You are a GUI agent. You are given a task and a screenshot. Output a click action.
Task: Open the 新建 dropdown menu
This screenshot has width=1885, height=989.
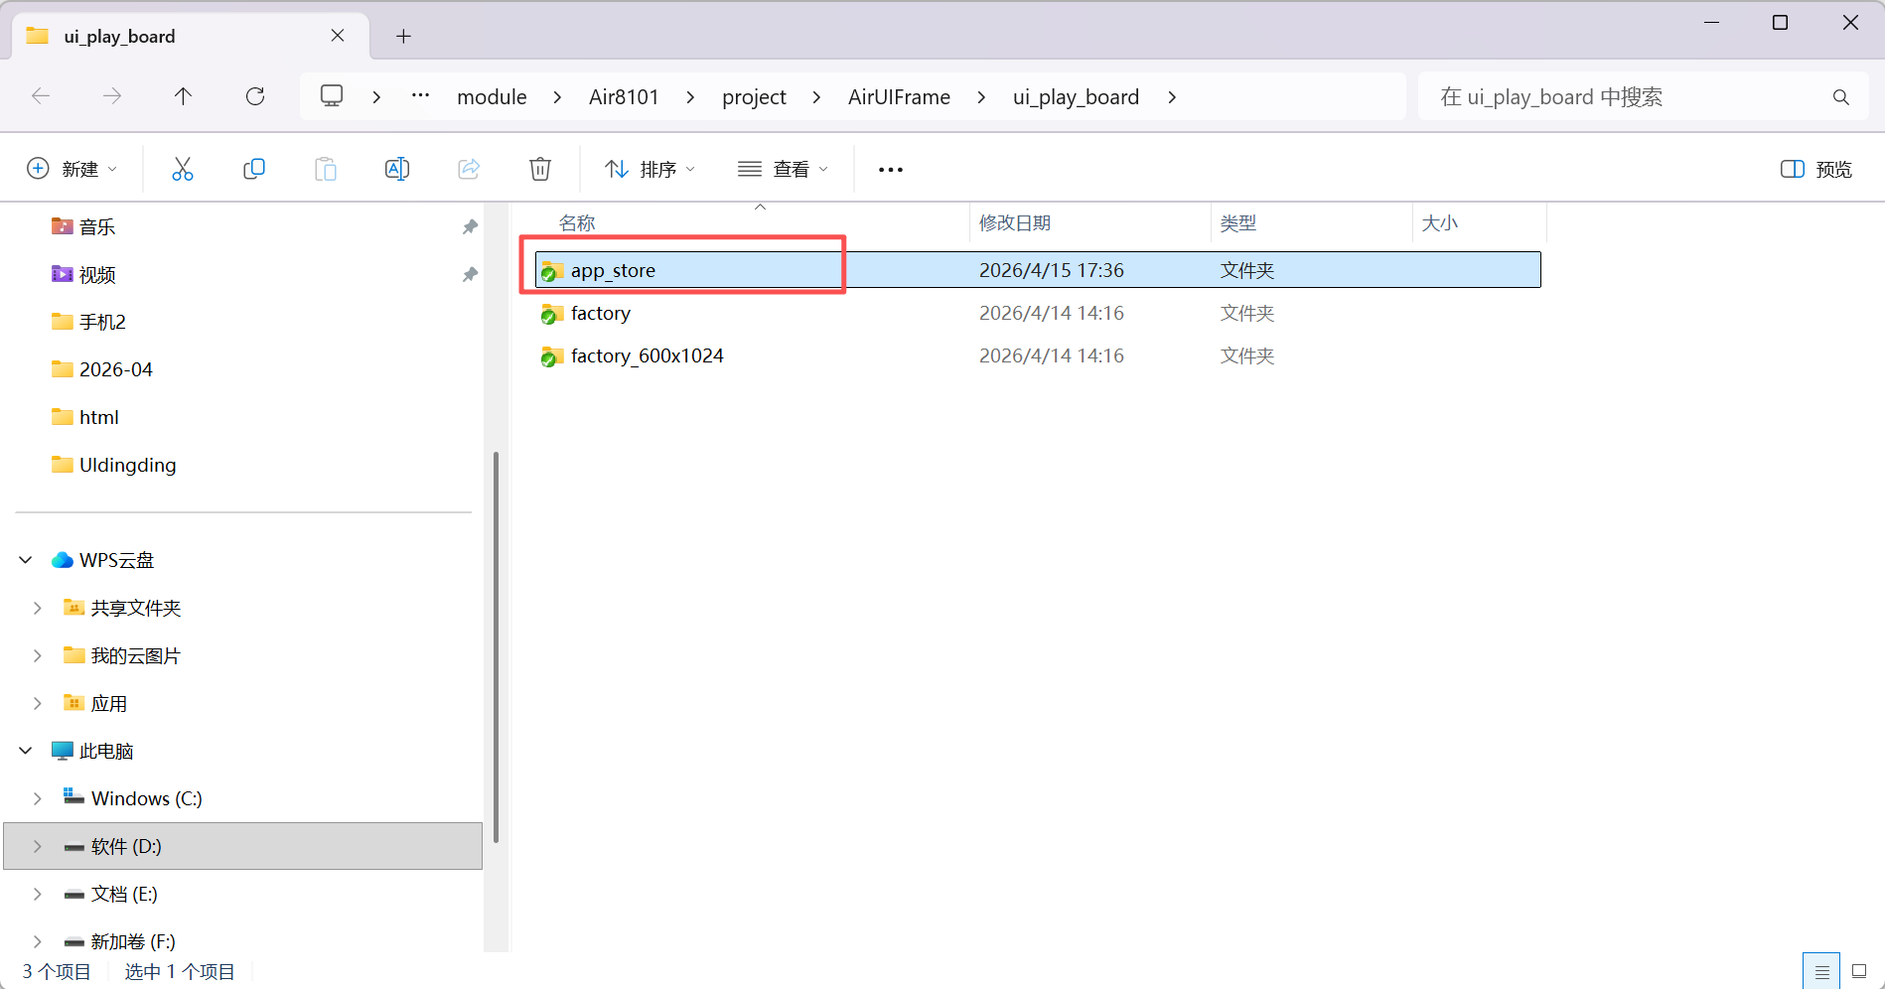72,170
